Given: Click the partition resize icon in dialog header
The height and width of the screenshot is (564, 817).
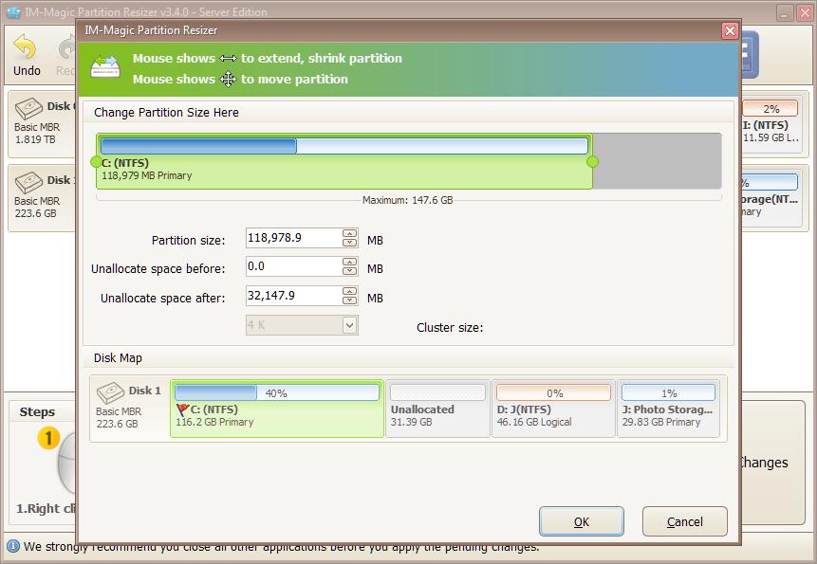Looking at the screenshot, I should (x=105, y=67).
